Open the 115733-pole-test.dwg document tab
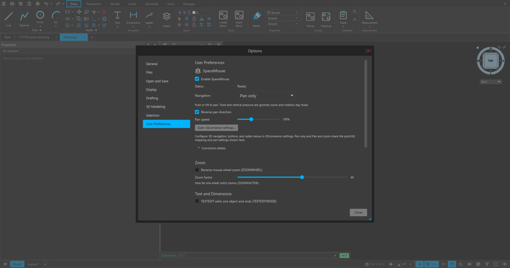This screenshot has width=510, height=268. (x=34, y=37)
